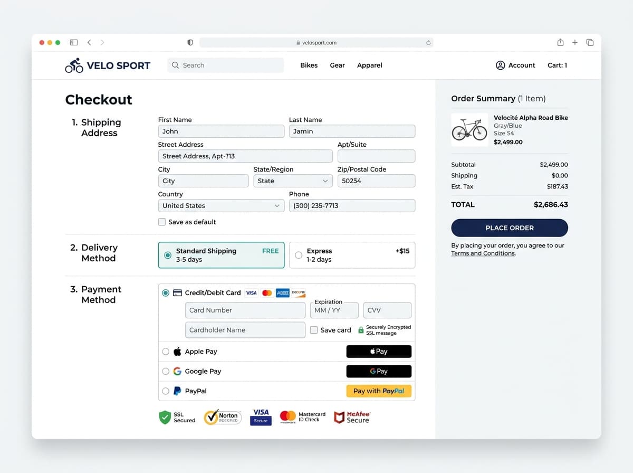Click the Zip/Postal Code field
Image resolution: width=633 pixels, height=473 pixels.
376,181
